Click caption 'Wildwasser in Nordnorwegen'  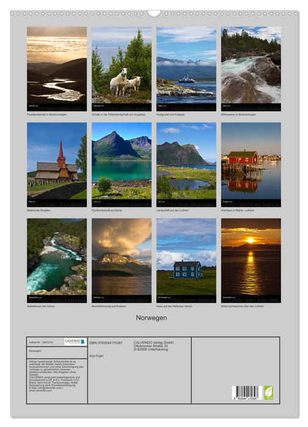pyautogui.click(x=238, y=115)
